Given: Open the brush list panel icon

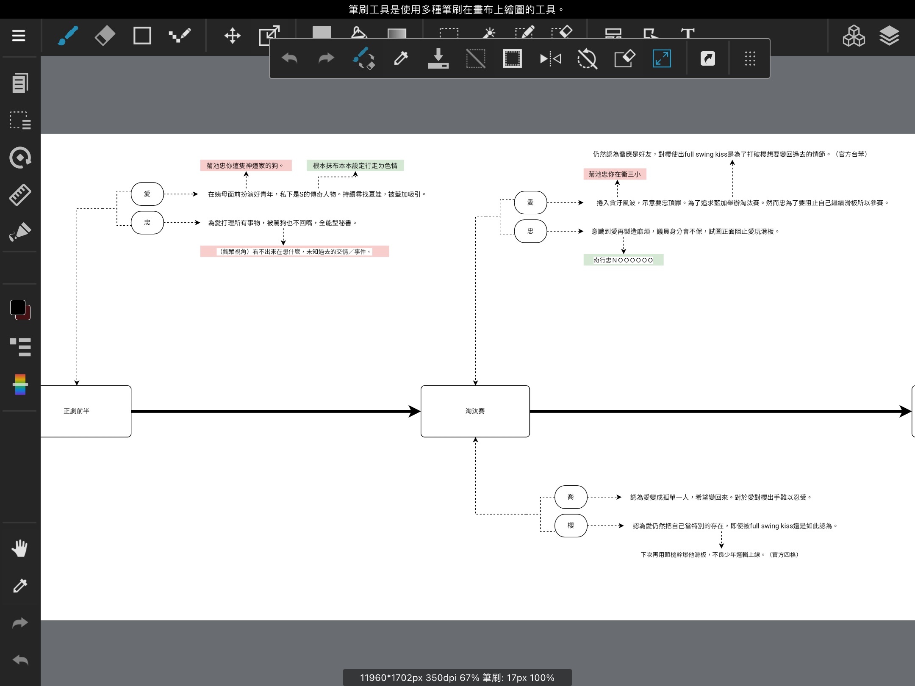Looking at the screenshot, I should click(x=20, y=347).
